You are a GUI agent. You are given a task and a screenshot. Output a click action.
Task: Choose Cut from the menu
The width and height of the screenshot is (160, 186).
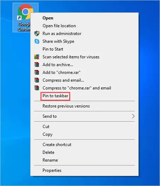(x=84, y=127)
